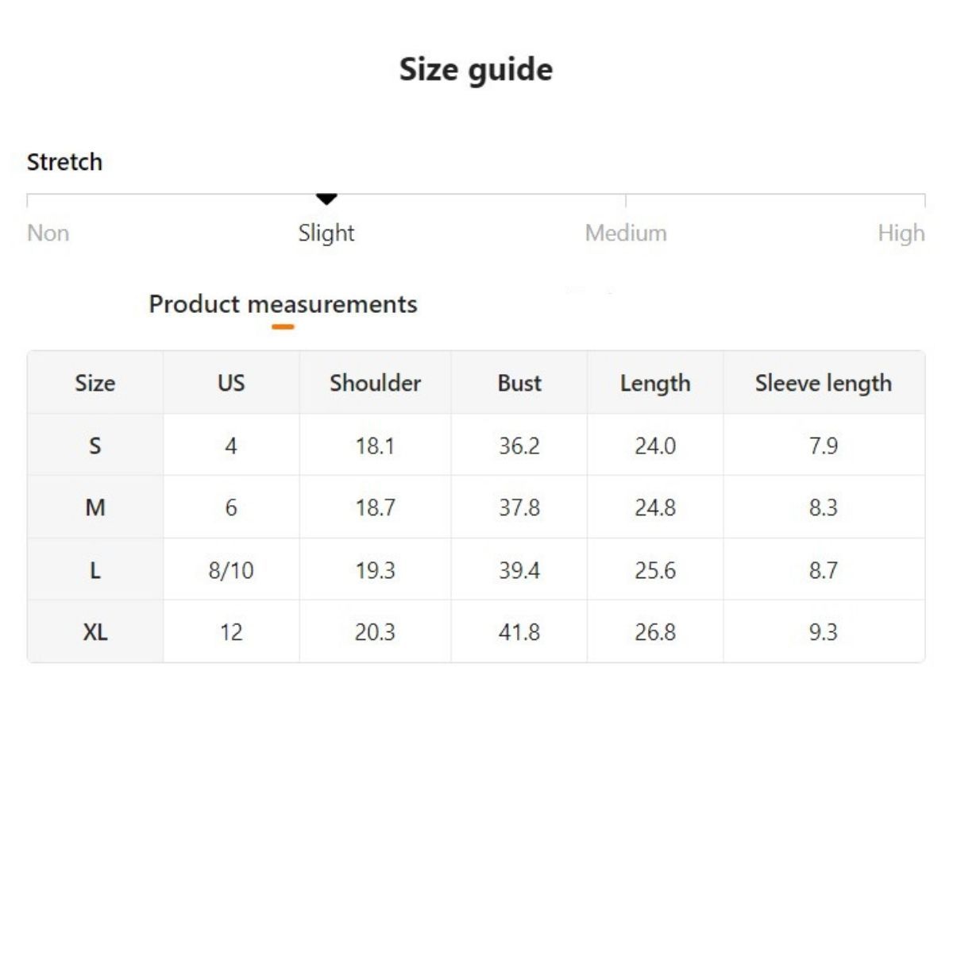Image resolution: width=953 pixels, height=953 pixels.
Task: Click the Bust column header
Action: point(519,383)
